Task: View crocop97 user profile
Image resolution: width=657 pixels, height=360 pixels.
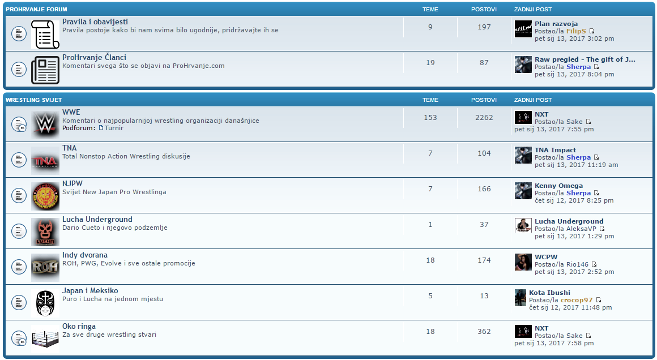Action: click(x=577, y=300)
